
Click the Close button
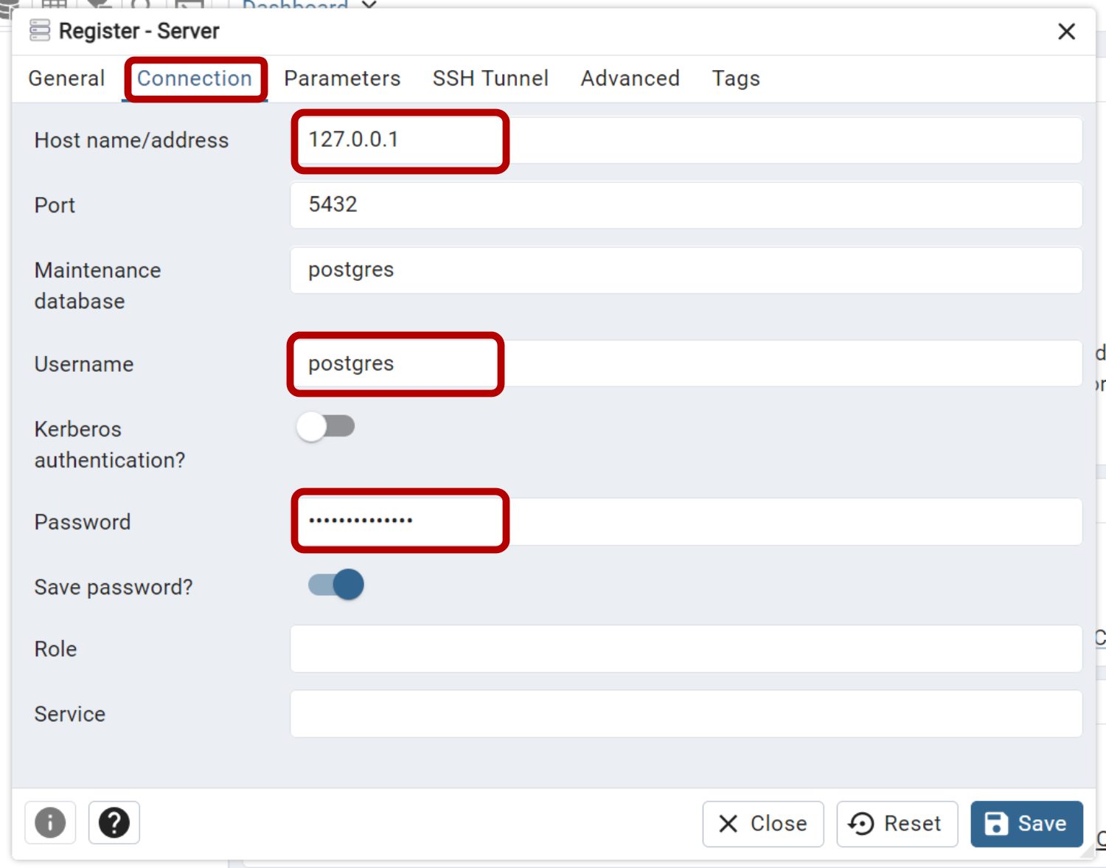[763, 824]
